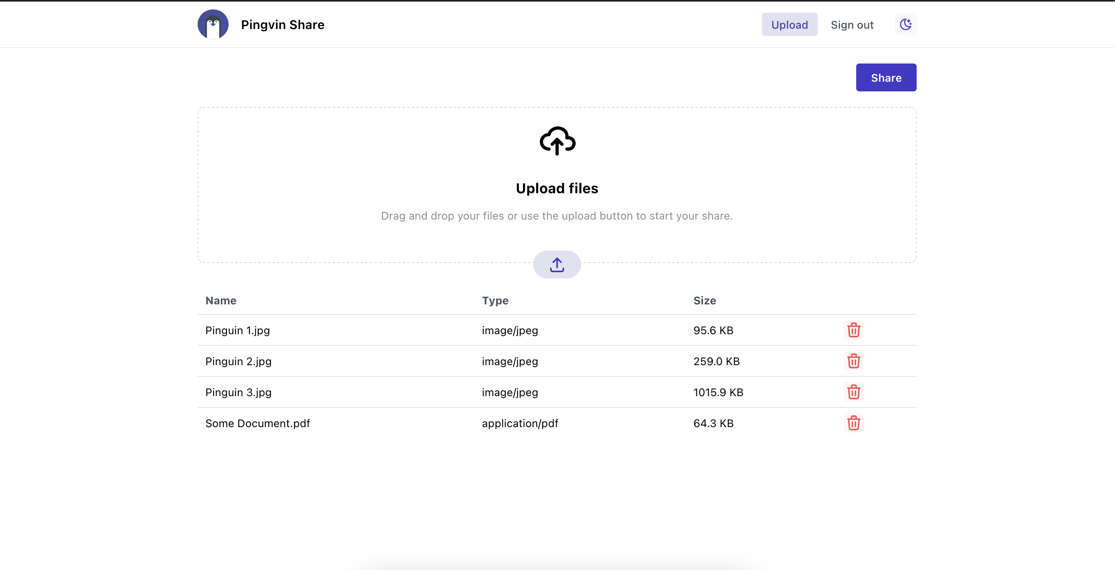Screen dimensions: 1115x570
Task: Click the Some Document.pdf row name
Action: point(257,423)
